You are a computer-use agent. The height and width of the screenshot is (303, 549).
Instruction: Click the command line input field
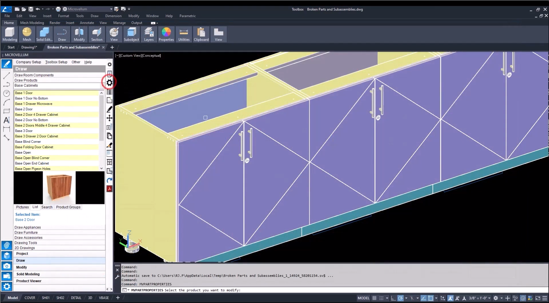click(335, 290)
